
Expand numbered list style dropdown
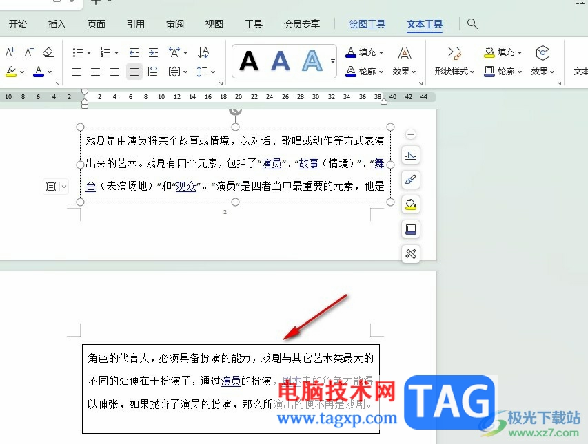pos(116,53)
